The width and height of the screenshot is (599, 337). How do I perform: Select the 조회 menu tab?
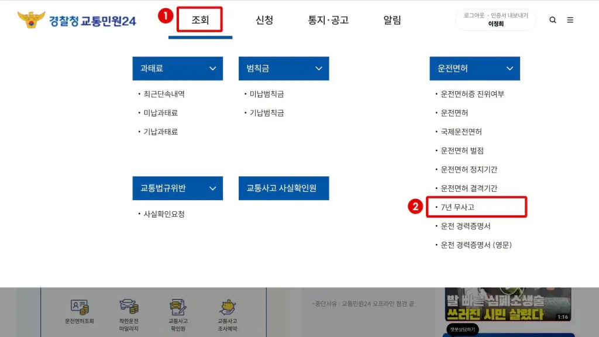200,20
